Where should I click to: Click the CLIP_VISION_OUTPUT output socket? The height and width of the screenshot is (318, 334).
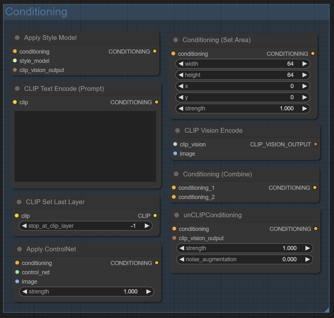pos(316,144)
